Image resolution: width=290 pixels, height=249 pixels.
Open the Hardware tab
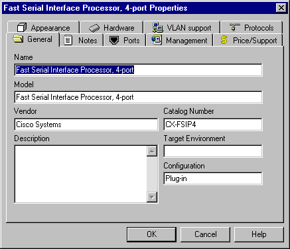[x=111, y=28]
